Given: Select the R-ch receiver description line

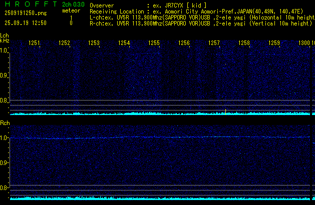Looking at the screenshot, I should pos(200,23).
